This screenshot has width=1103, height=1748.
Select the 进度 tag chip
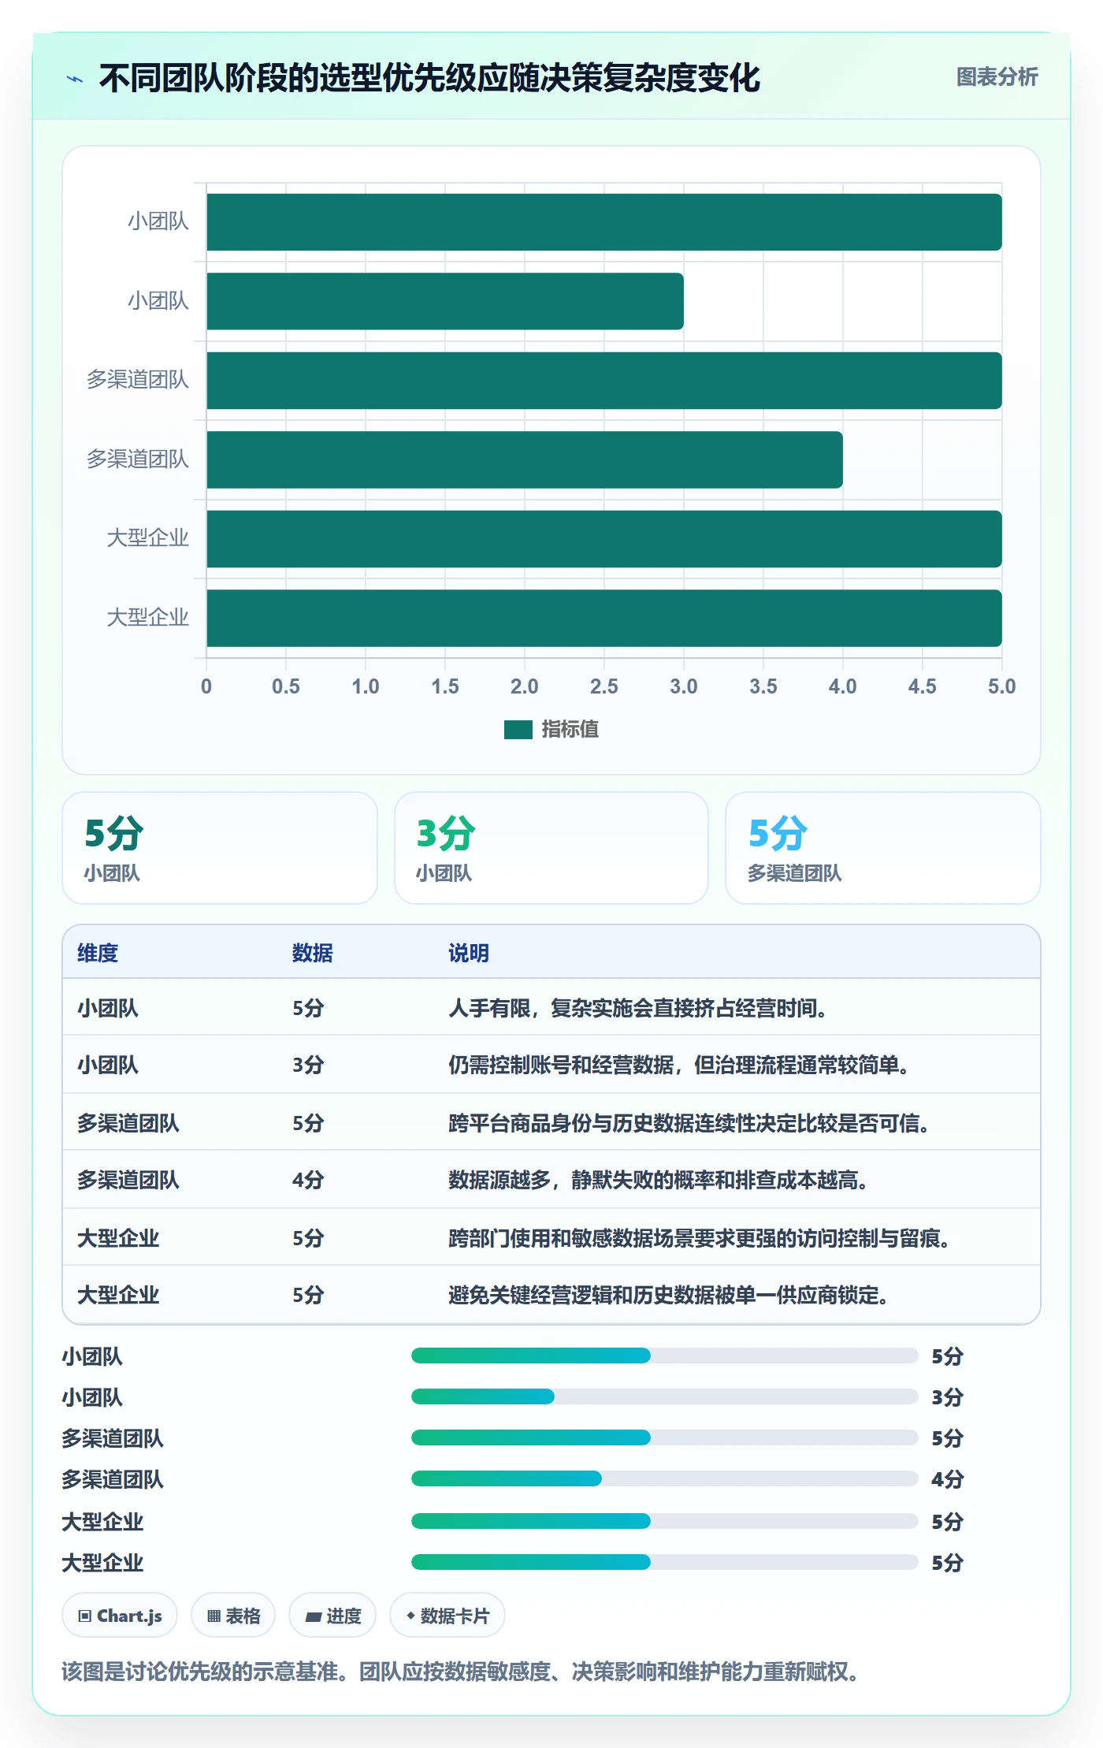pos(332,1615)
